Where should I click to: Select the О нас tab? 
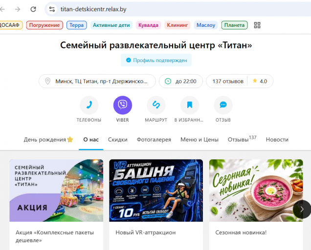click(91, 140)
